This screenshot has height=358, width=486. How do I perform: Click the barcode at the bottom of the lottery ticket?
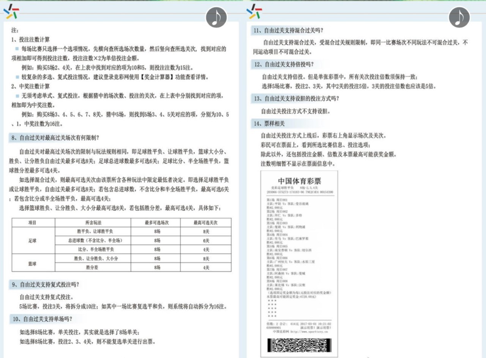coord(299,345)
